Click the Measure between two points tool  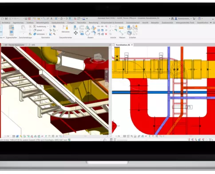[x=121, y=33]
